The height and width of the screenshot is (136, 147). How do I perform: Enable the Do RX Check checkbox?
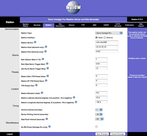click(96, 127)
